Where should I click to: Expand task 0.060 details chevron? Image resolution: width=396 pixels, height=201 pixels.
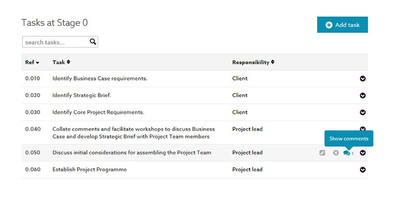[x=363, y=170]
